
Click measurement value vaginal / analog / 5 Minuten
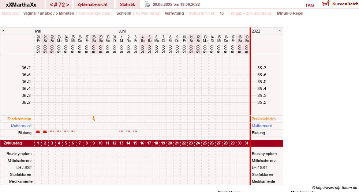click(x=49, y=13)
